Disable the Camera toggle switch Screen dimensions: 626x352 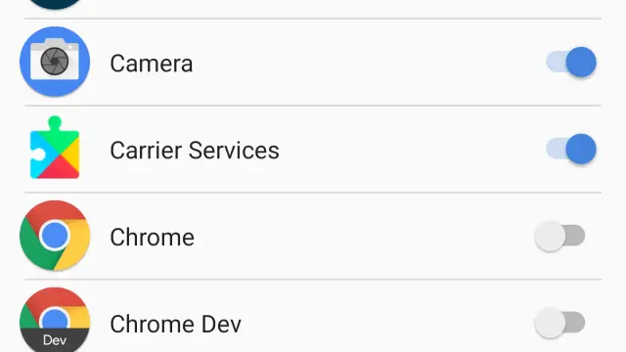coord(571,62)
